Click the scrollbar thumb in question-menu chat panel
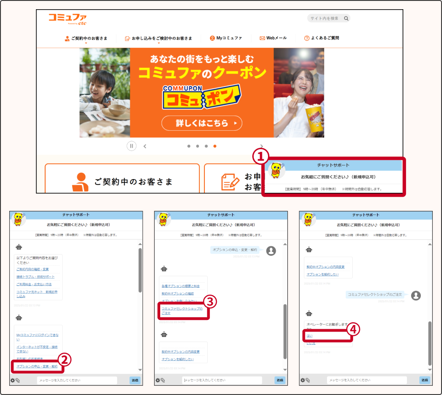This screenshot has height=395, width=442. 140,270
